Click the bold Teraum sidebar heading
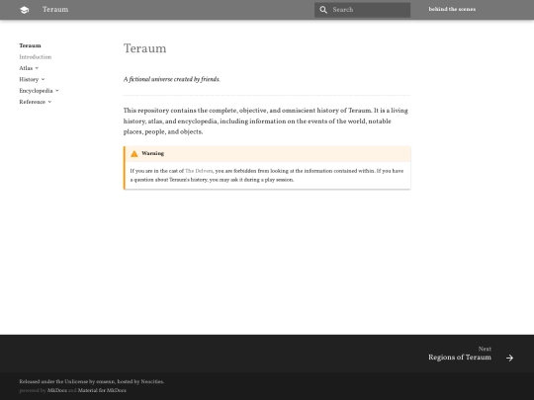Image resolution: width=534 pixels, height=400 pixels. (30, 45)
